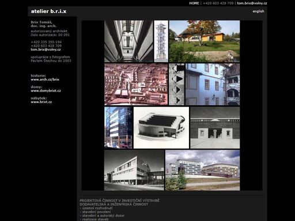295x221 pixels.
Task: Click the name 'Brix Tomáš,' in sidebar
Action: 41,22
